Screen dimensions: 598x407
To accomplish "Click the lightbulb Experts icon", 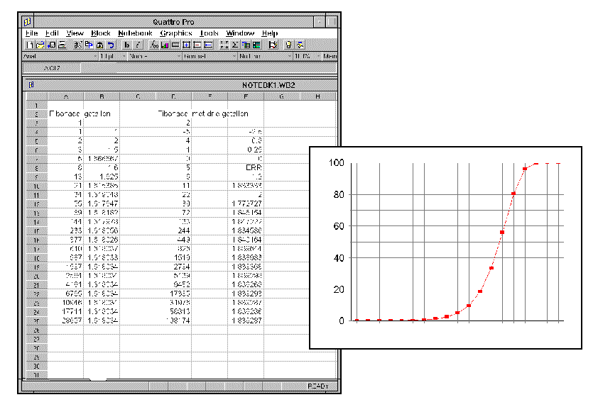I will click(x=289, y=45).
